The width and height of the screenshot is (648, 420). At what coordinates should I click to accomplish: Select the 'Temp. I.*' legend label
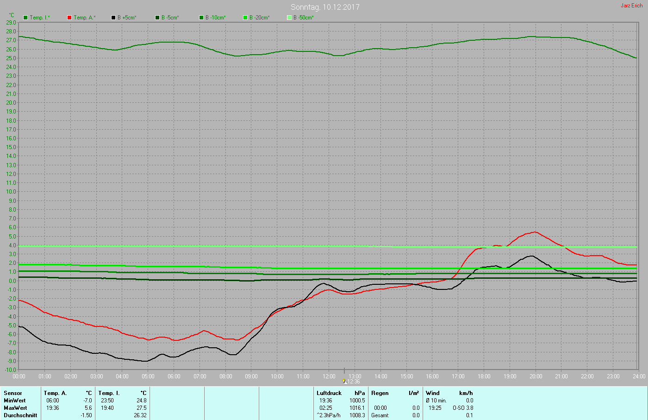[x=40, y=18]
